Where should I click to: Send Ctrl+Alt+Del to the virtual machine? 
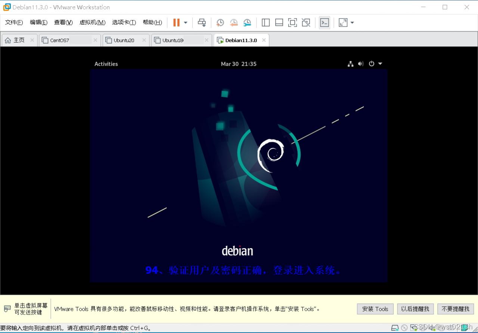pyautogui.click(x=202, y=22)
